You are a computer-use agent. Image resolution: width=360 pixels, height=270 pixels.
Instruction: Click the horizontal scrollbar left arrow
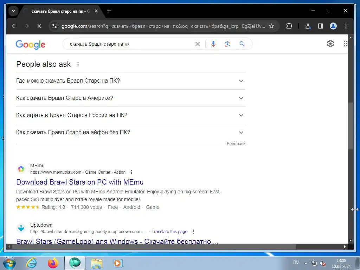tap(9, 246)
